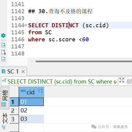Click the text-view icon below 文本 label

click(x=4, y=127)
